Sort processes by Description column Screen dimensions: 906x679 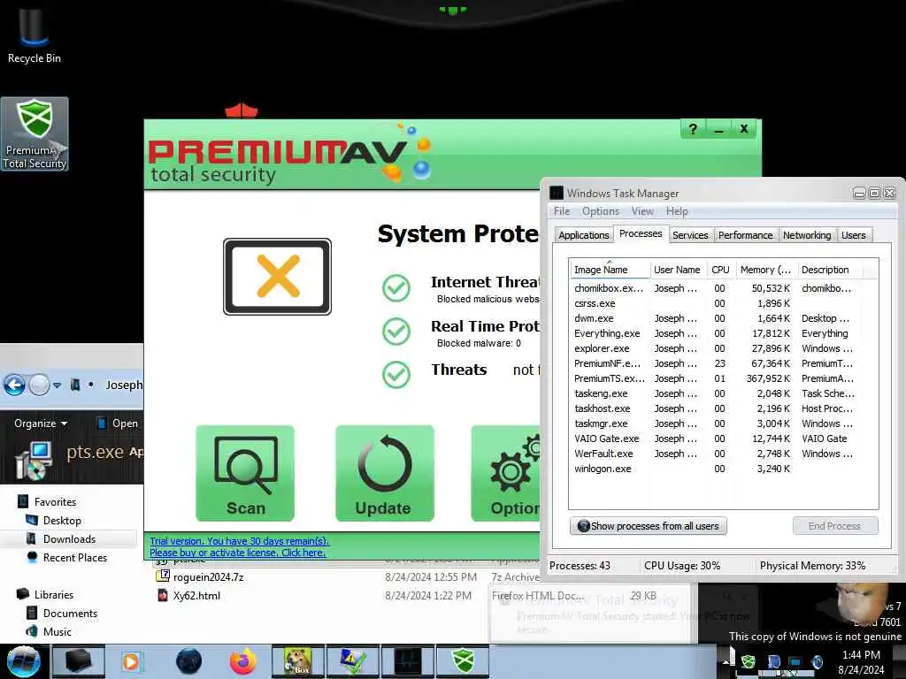[830, 270]
